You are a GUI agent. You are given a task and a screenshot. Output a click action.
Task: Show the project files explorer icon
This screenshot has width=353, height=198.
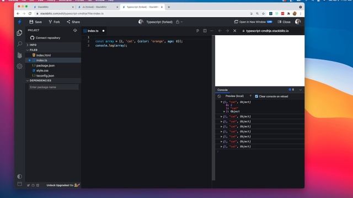(x=20, y=33)
